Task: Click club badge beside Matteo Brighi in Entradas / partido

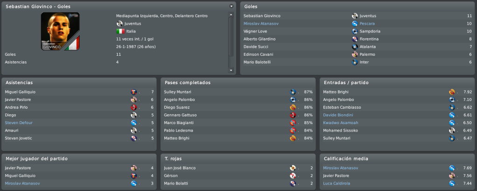Action: tap(452, 92)
